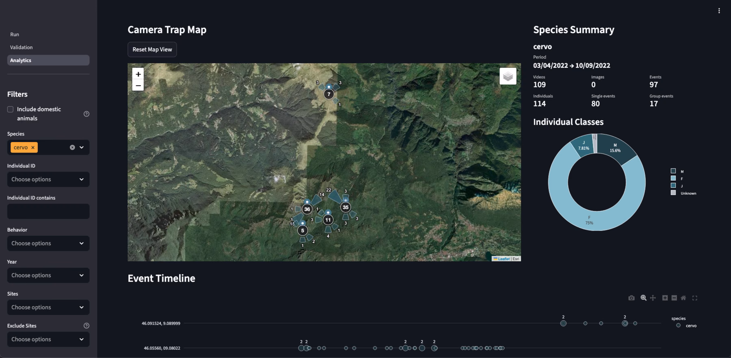Image resolution: width=731 pixels, height=358 pixels.
Task: Open the three-dot app menu
Action: tap(719, 11)
